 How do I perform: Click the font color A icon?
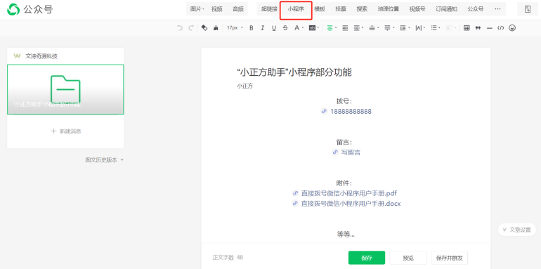coord(296,28)
